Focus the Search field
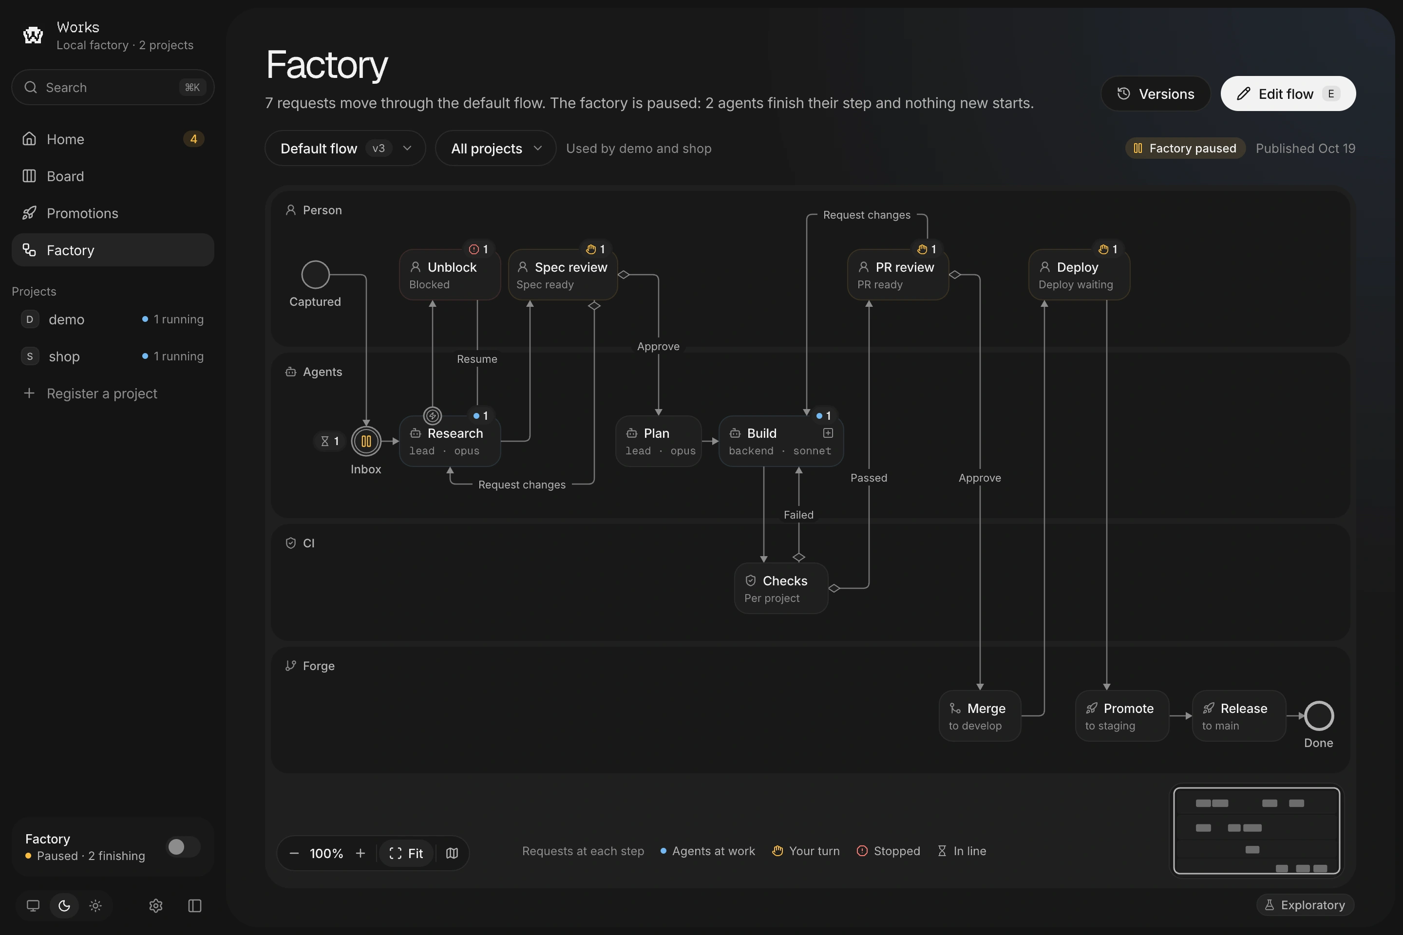This screenshot has height=935, width=1403. (113, 88)
